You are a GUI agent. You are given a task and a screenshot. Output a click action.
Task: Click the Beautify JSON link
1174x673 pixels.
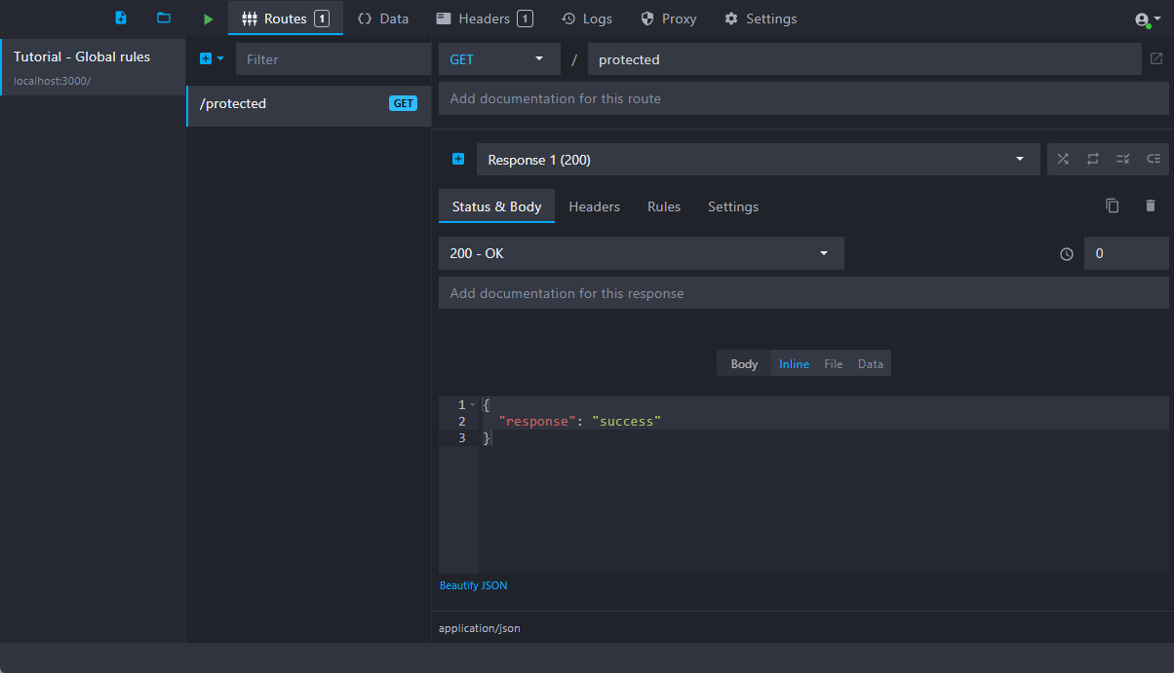click(x=473, y=585)
